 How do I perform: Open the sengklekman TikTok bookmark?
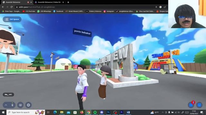[x=125, y=11]
